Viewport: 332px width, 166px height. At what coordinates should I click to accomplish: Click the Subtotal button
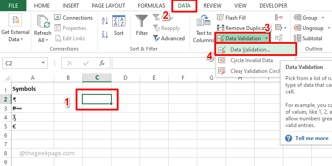point(308,38)
